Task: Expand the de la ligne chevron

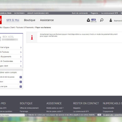Action: [21, 48]
